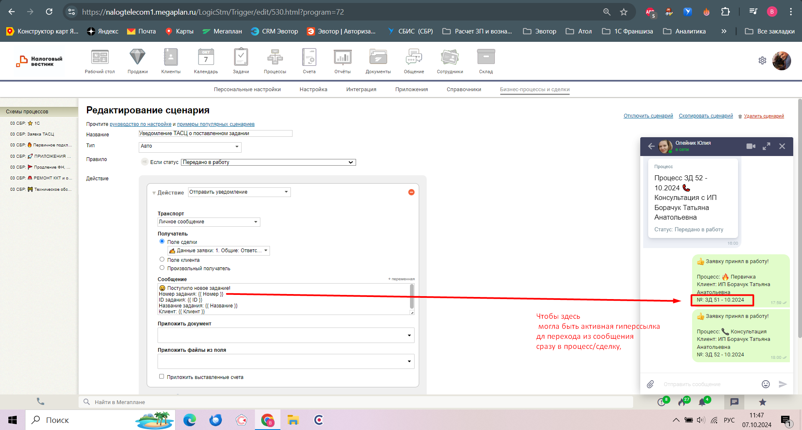802x430 pixels.
Task: Open Действие dropdown Отправить уведомление
Action: tap(239, 192)
